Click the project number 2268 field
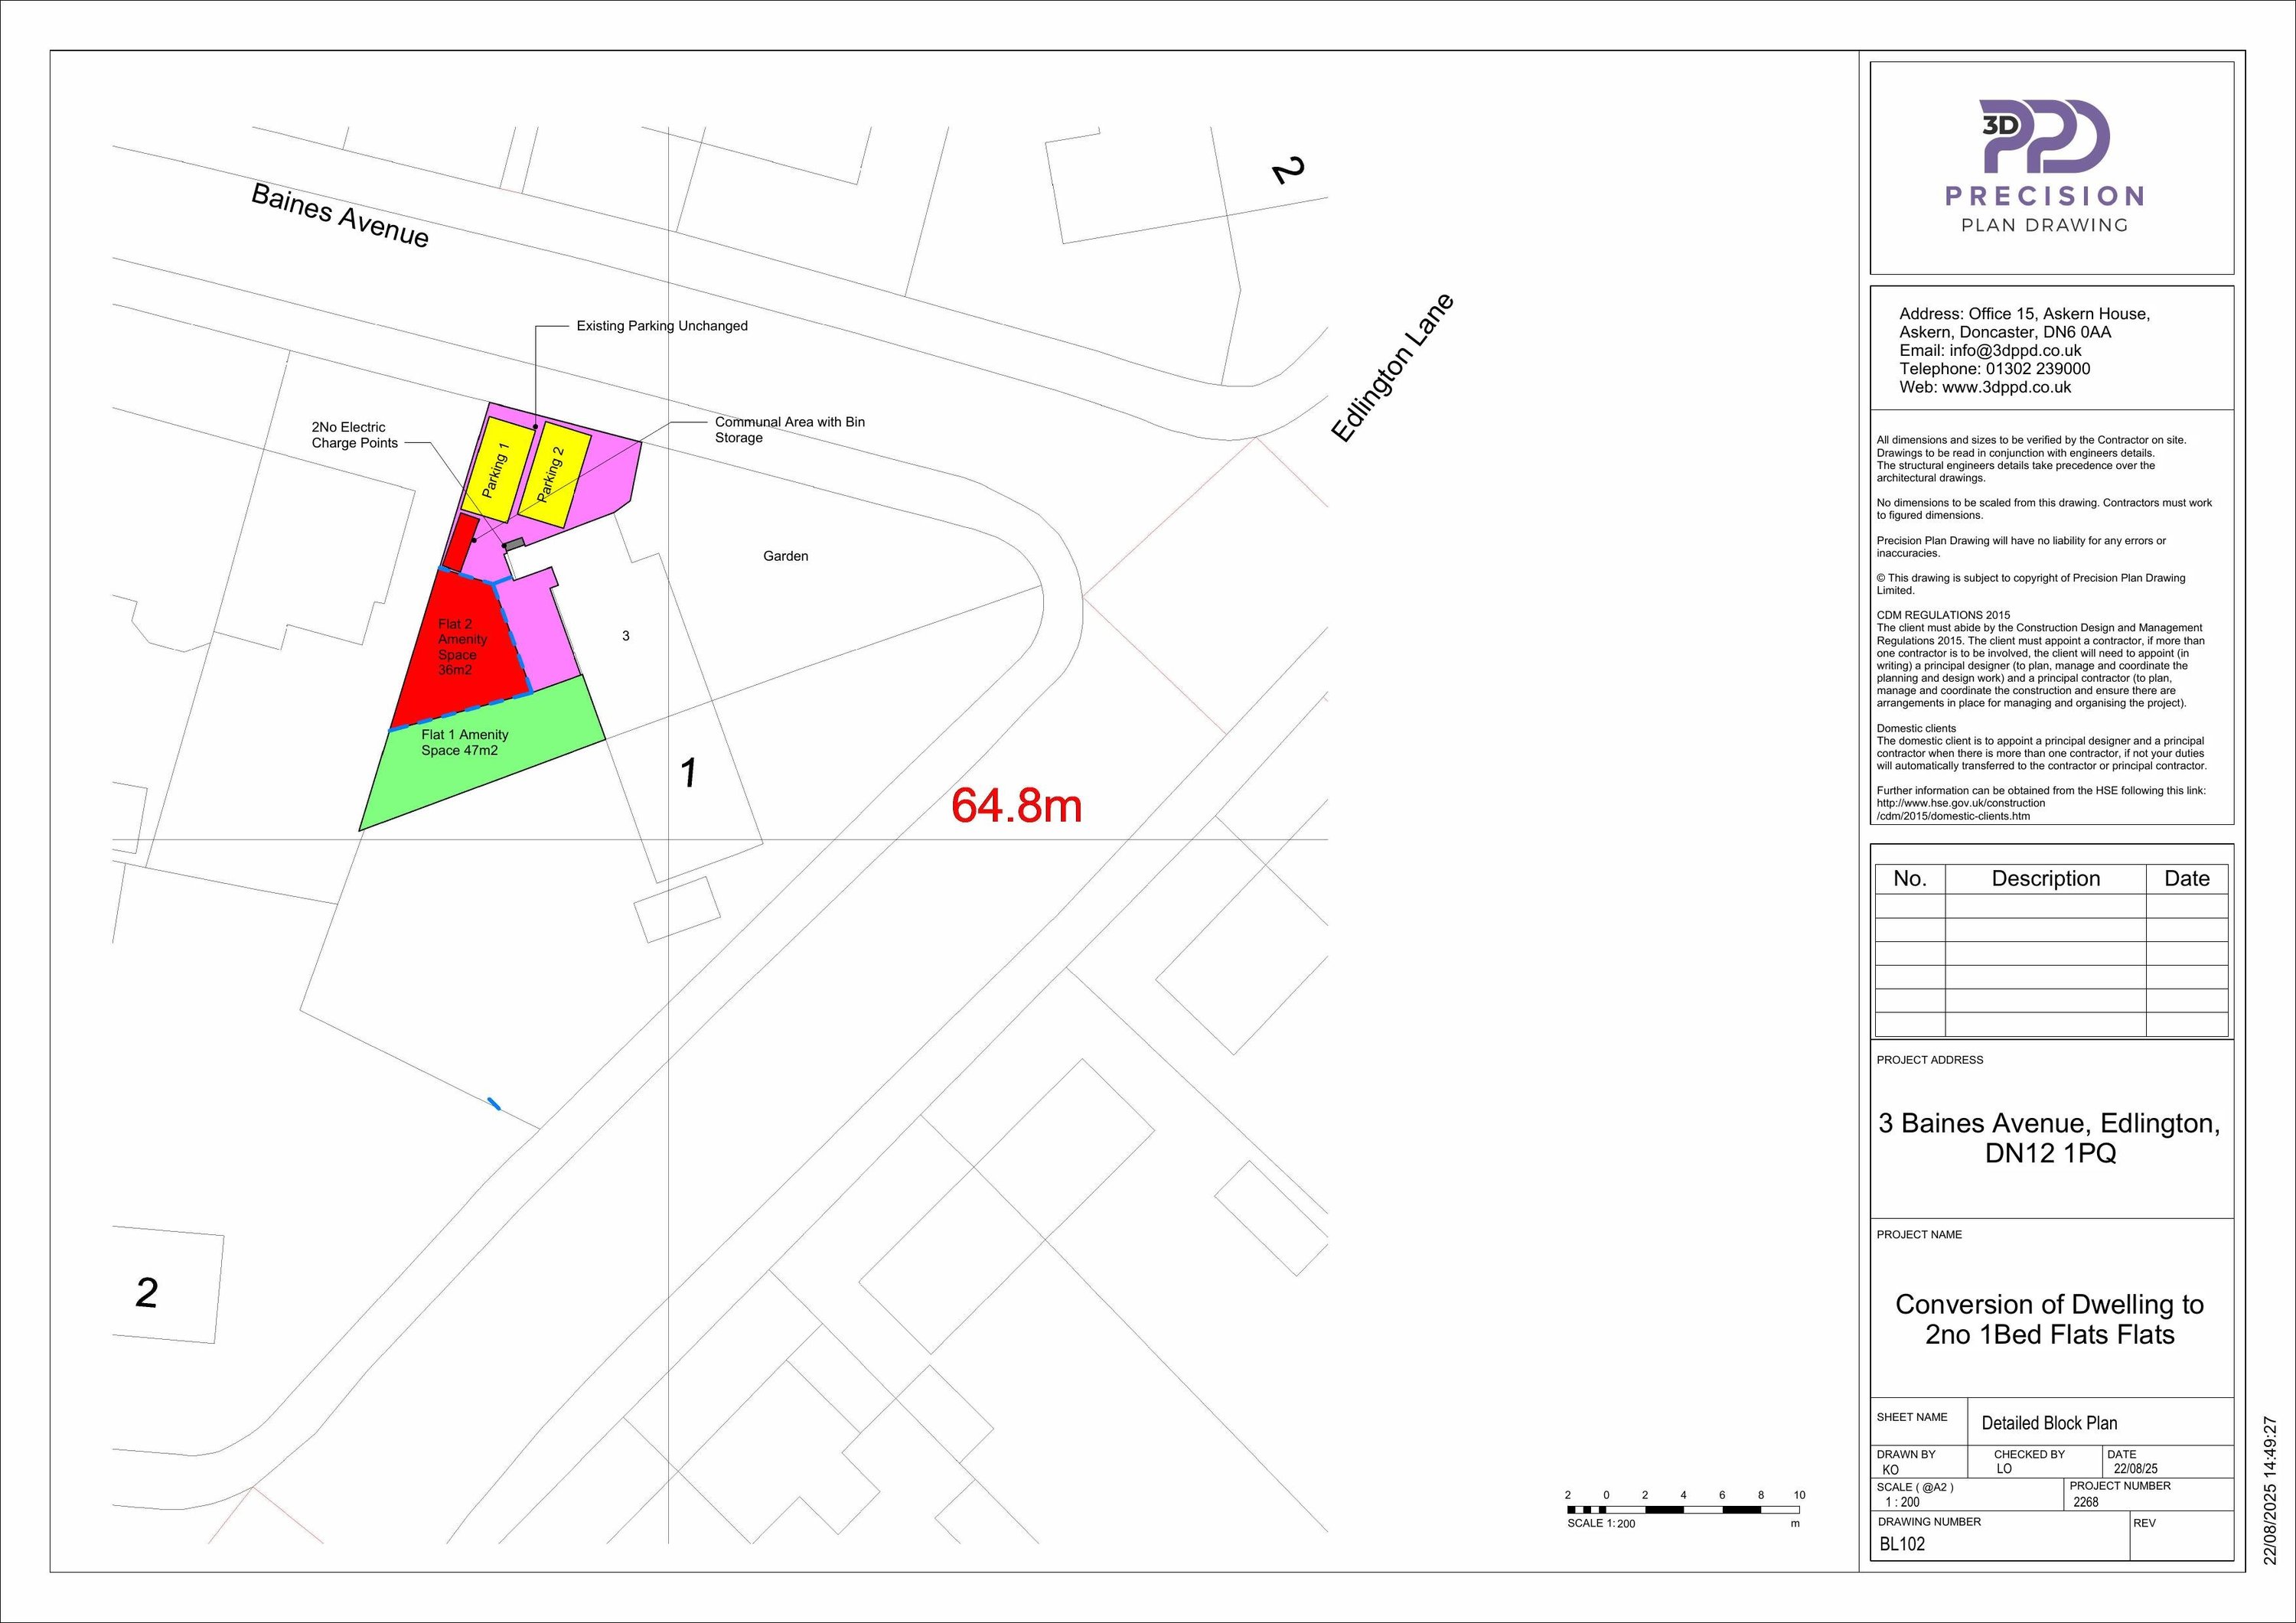The height and width of the screenshot is (1623, 2296). click(2086, 1501)
